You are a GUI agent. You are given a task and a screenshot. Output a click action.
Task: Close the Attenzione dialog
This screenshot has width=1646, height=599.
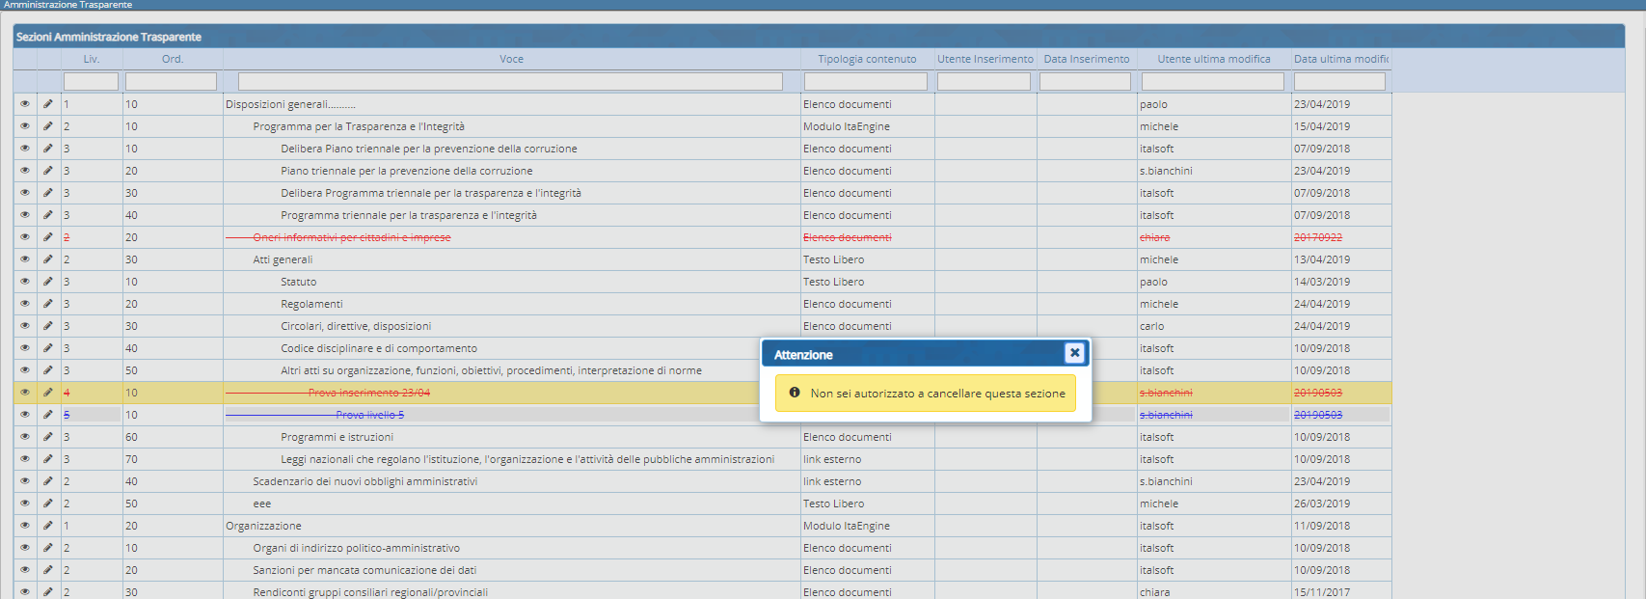pyautogui.click(x=1074, y=353)
